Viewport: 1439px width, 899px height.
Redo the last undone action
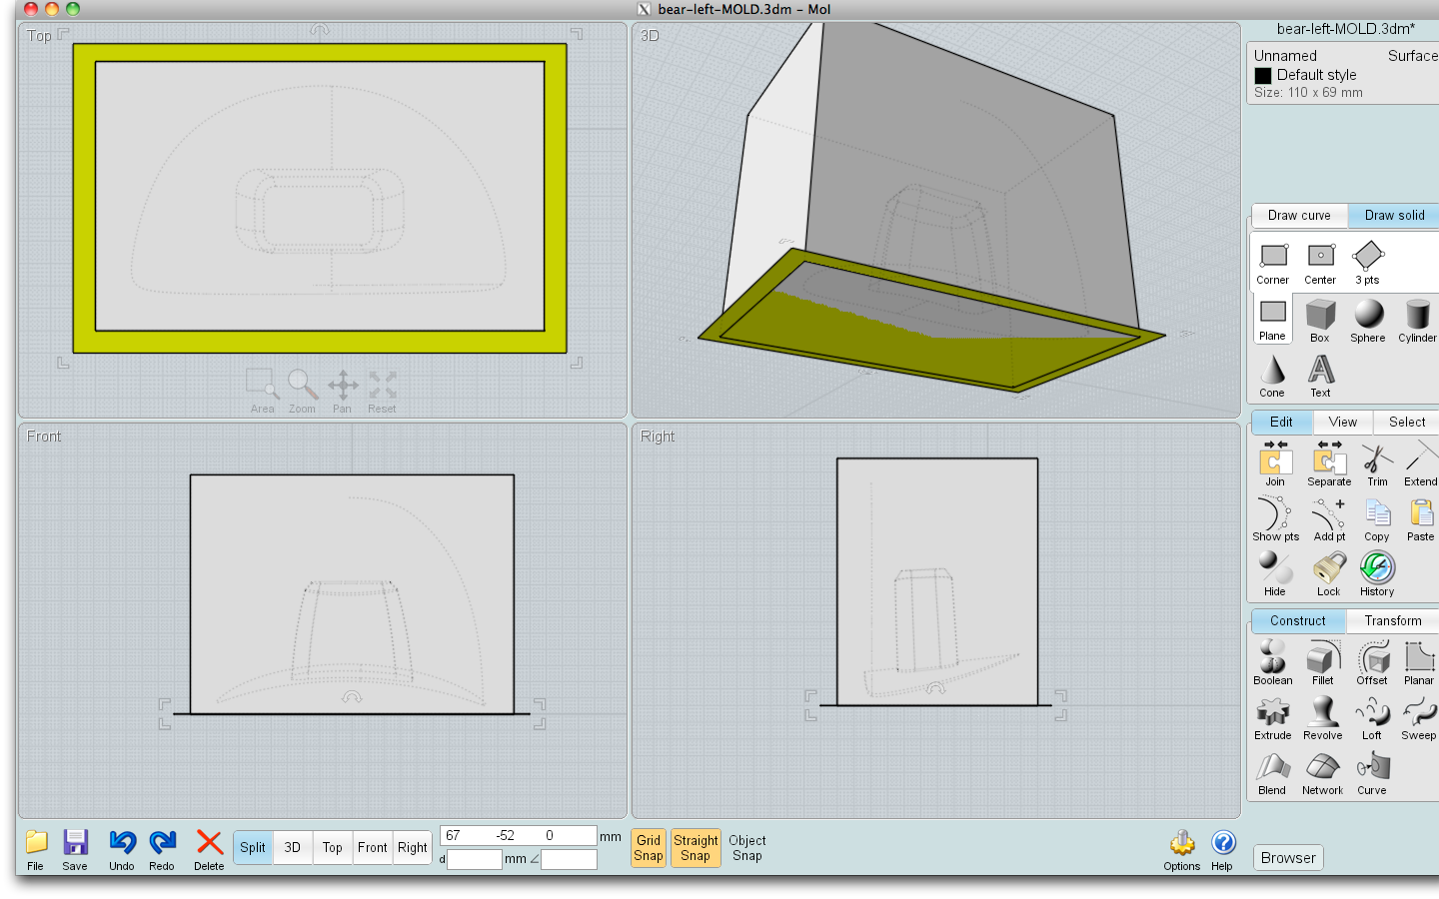tap(162, 850)
